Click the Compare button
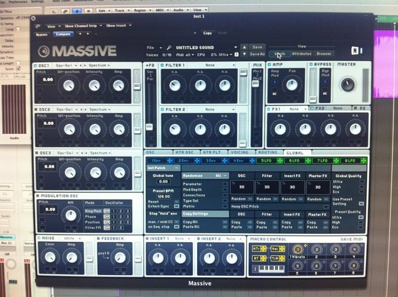398x297 pixels. 63,34
